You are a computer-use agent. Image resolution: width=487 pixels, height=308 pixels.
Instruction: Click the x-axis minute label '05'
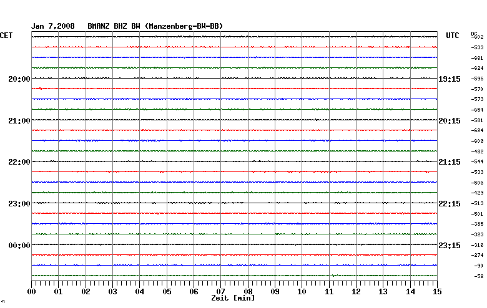(x=167, y=292)
